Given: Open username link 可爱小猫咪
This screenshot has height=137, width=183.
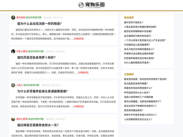Looking at the screenshot, I should (x=22, y=51).
